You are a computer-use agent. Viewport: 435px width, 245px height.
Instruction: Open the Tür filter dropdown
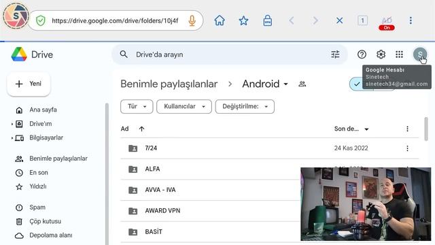pos(137,106)
